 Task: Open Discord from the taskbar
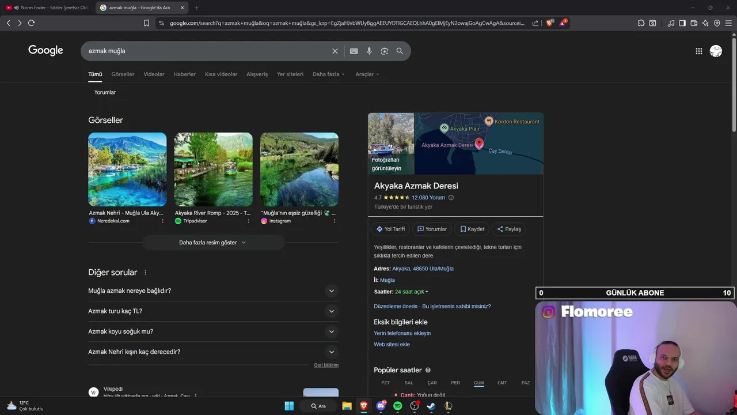[x=381, y=406]
